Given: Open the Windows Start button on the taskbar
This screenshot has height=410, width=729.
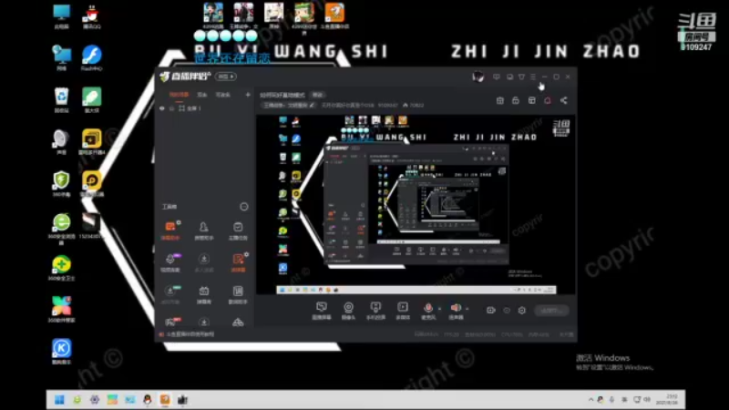Looking at the screenshot, I should click(x=59, y=400).
